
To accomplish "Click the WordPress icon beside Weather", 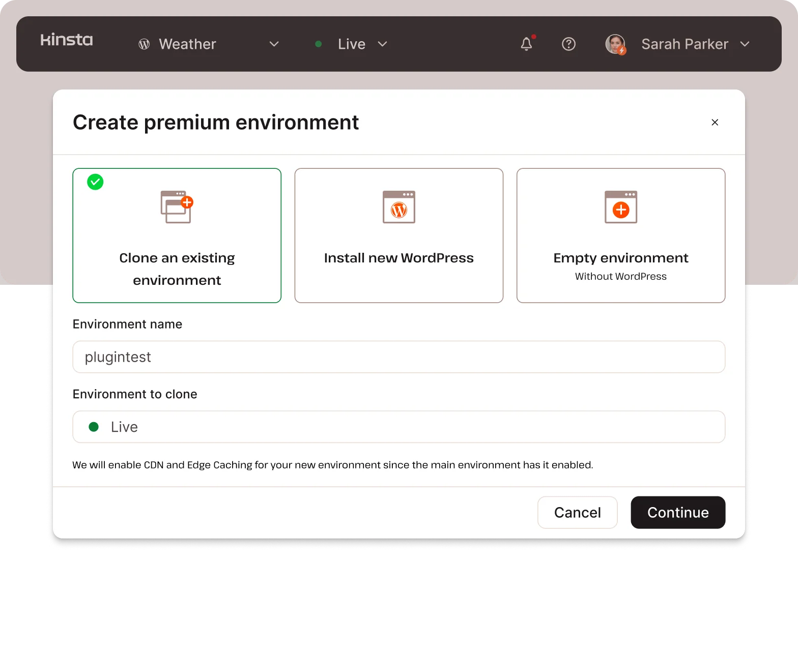I will pos(144,44).
